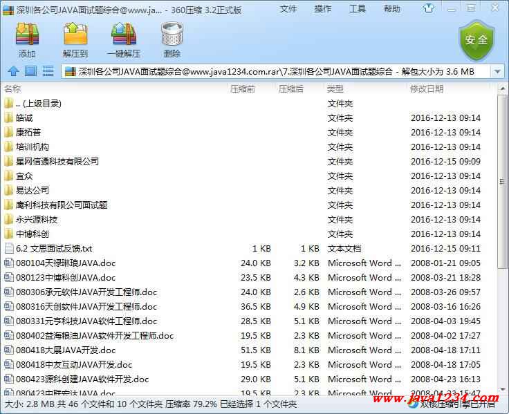The height and width of the screenshot is (414, 509).
Task: Select the 培训机构 folder icon
Action: [9, 147]
